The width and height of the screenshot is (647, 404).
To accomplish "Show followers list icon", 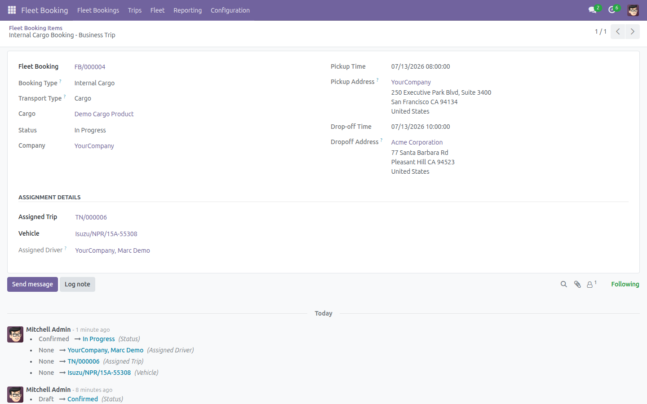I will click(x=591, y=284).
